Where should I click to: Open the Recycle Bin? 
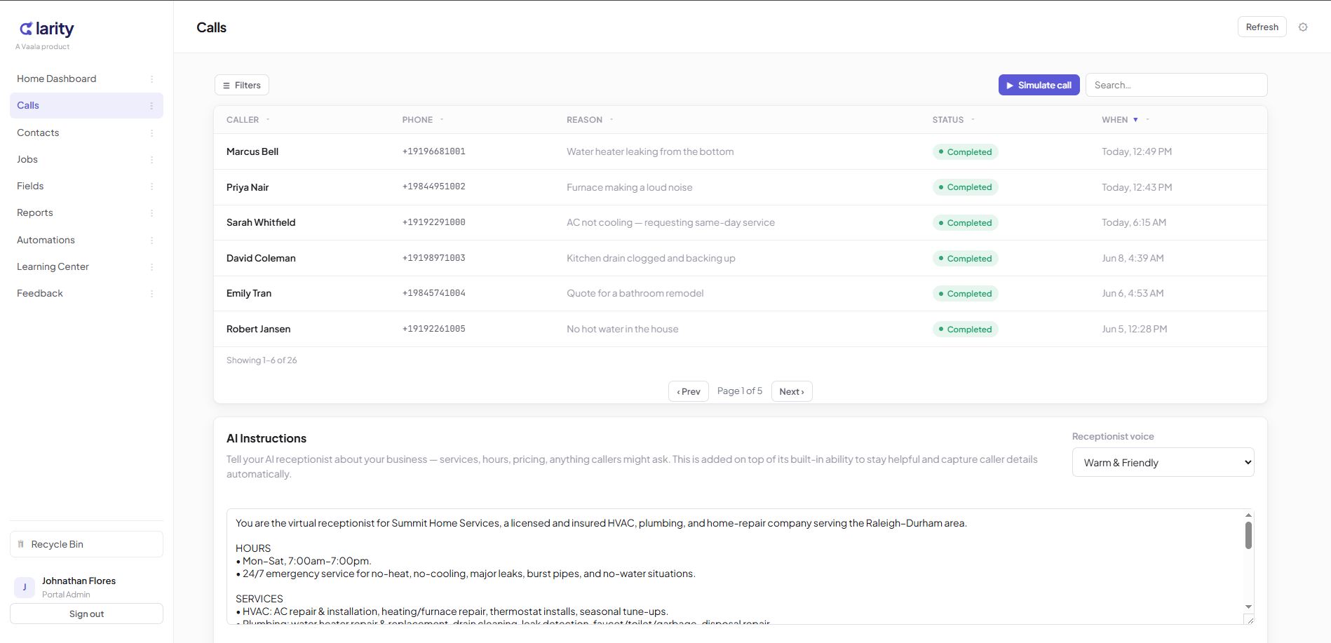[86, 544]
